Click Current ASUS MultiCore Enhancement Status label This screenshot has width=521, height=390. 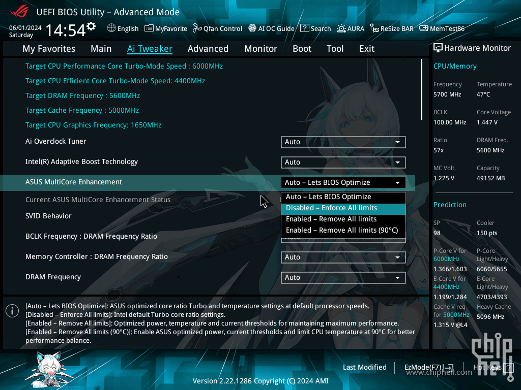(98, 200)
